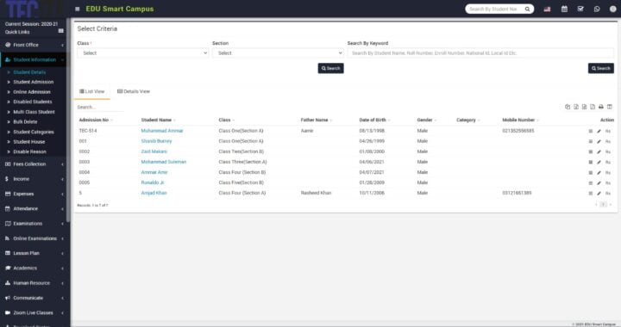The image size is (621, 327).
Task: Expand the Human Resource menu
Action: click(34, 283)
